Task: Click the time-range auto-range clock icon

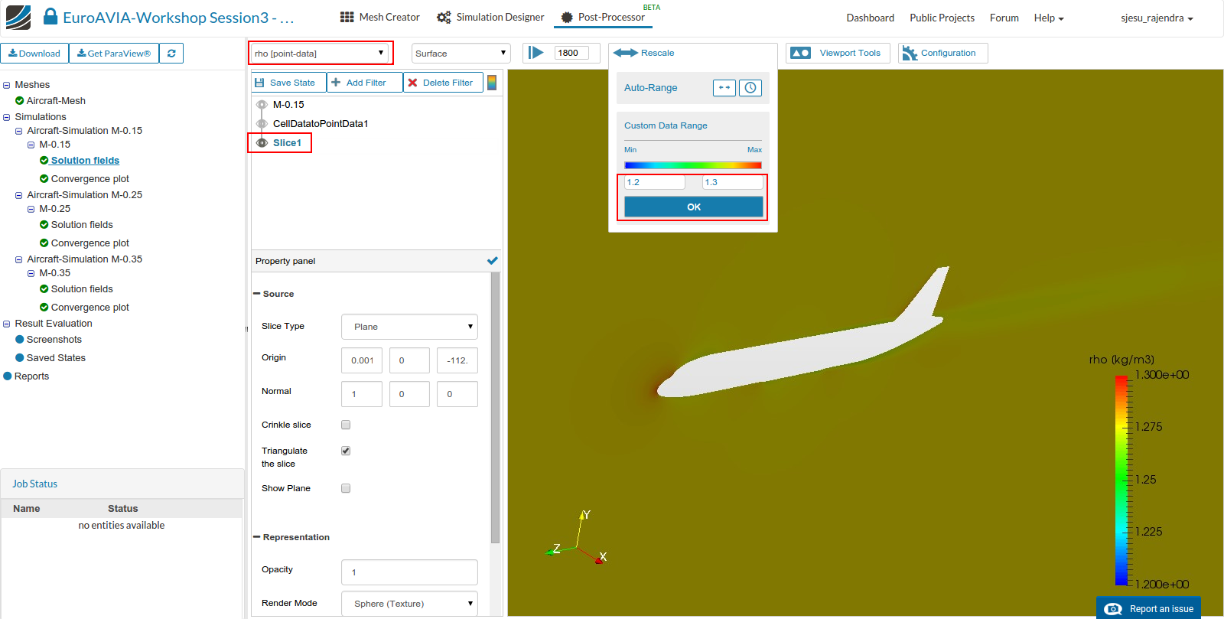Action: [x=750, y=88]
